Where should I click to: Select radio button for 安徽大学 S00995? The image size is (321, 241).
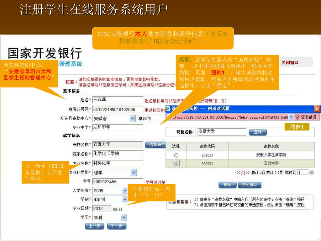[x=176, y=164]
